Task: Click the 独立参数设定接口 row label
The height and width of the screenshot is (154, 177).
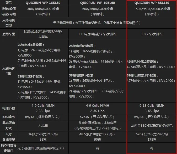Action: [x=9, y=148]
